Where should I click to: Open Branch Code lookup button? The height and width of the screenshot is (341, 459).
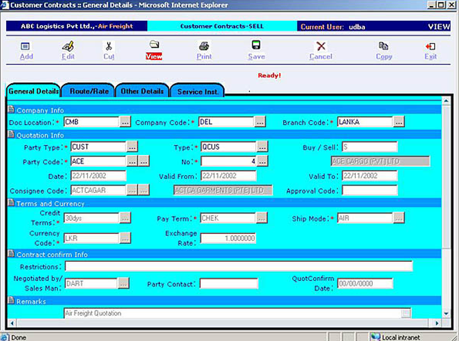[398, 122]
